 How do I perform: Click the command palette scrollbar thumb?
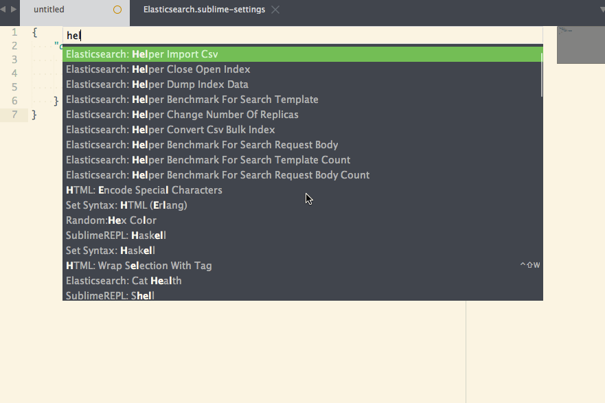pos(542,75)
